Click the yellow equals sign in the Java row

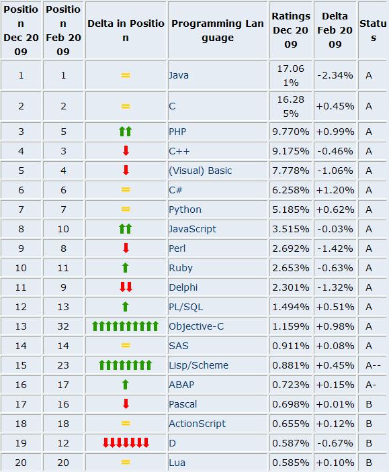(126, 75)
